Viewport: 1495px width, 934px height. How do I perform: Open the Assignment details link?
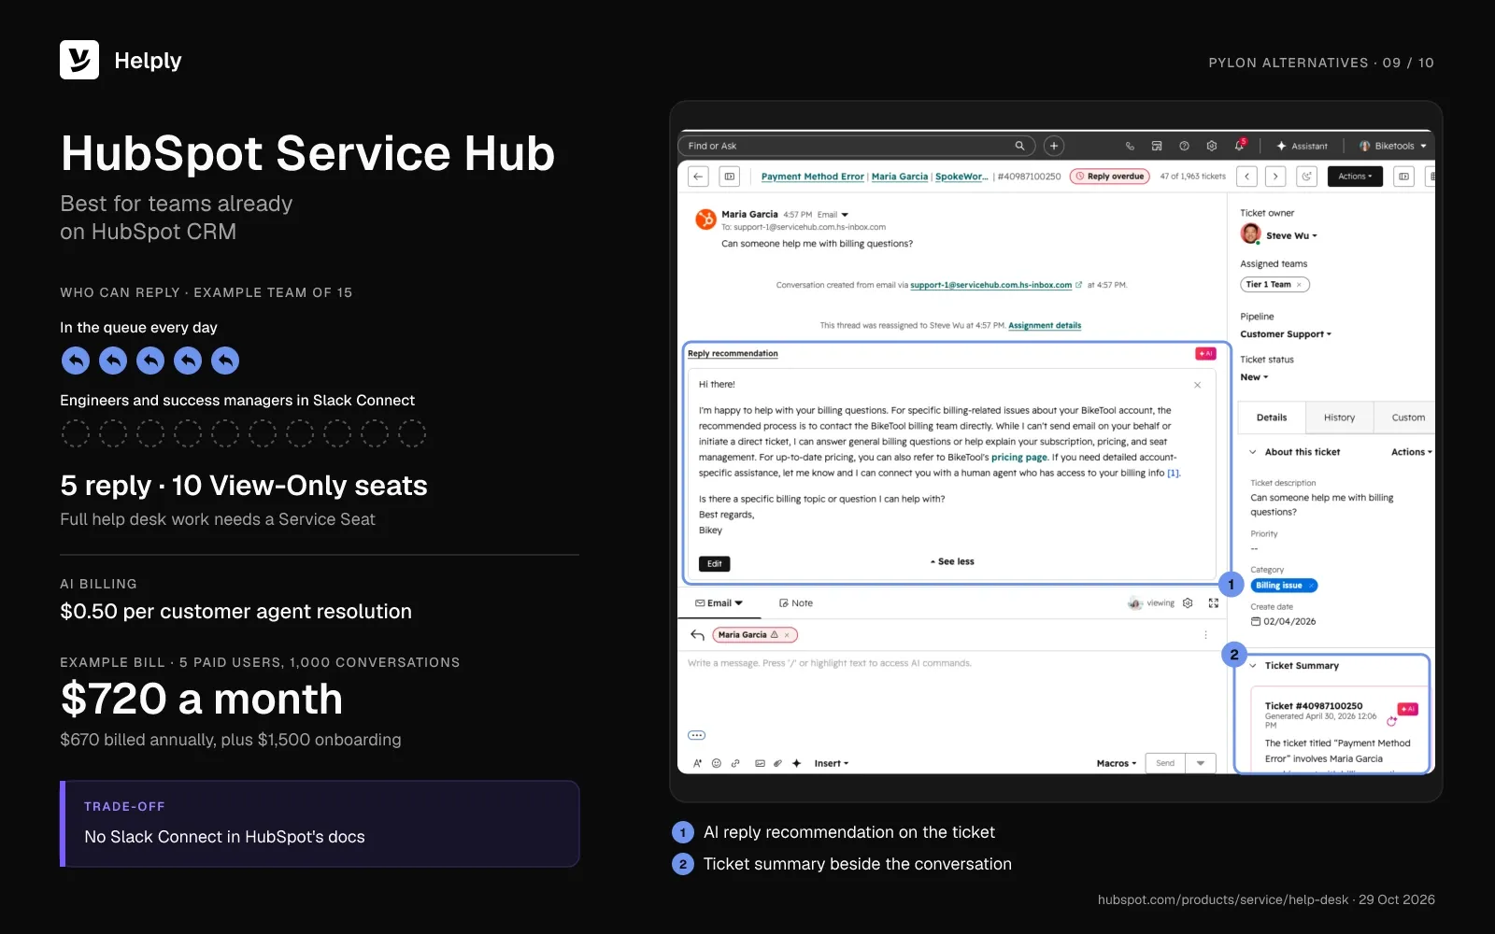(x=1045, y=326)
